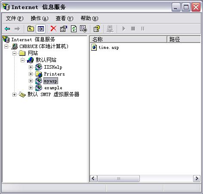Image resolution: width=203 pixels, height=194 pixels.
Task: Expand the 默认 SMTP 虚拟服务器 node
Action: pos(14,94)
